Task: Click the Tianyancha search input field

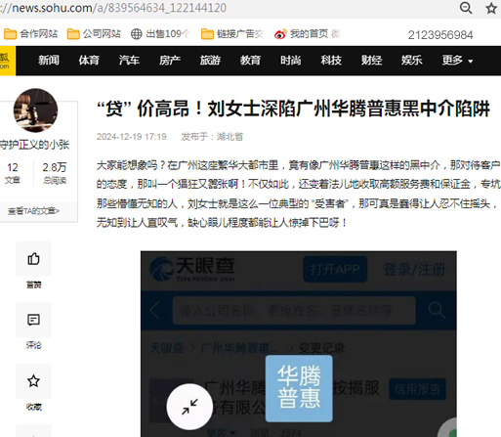Action: tap(294, 310)
